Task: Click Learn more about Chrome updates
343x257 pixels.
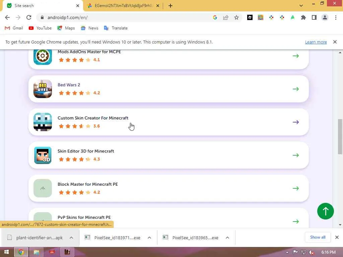Action: tap(316, 42)
